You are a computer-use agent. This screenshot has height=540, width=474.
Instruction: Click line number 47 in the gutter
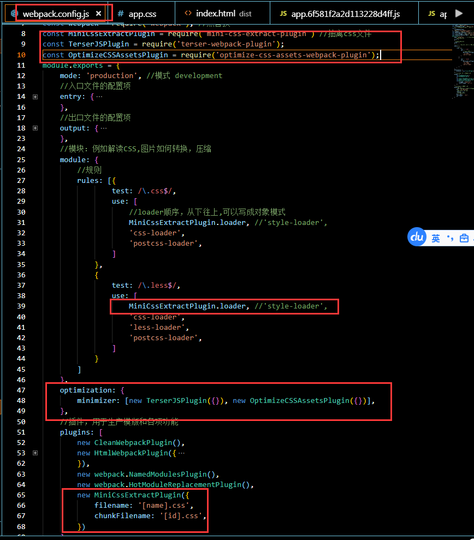click(21, 390)
